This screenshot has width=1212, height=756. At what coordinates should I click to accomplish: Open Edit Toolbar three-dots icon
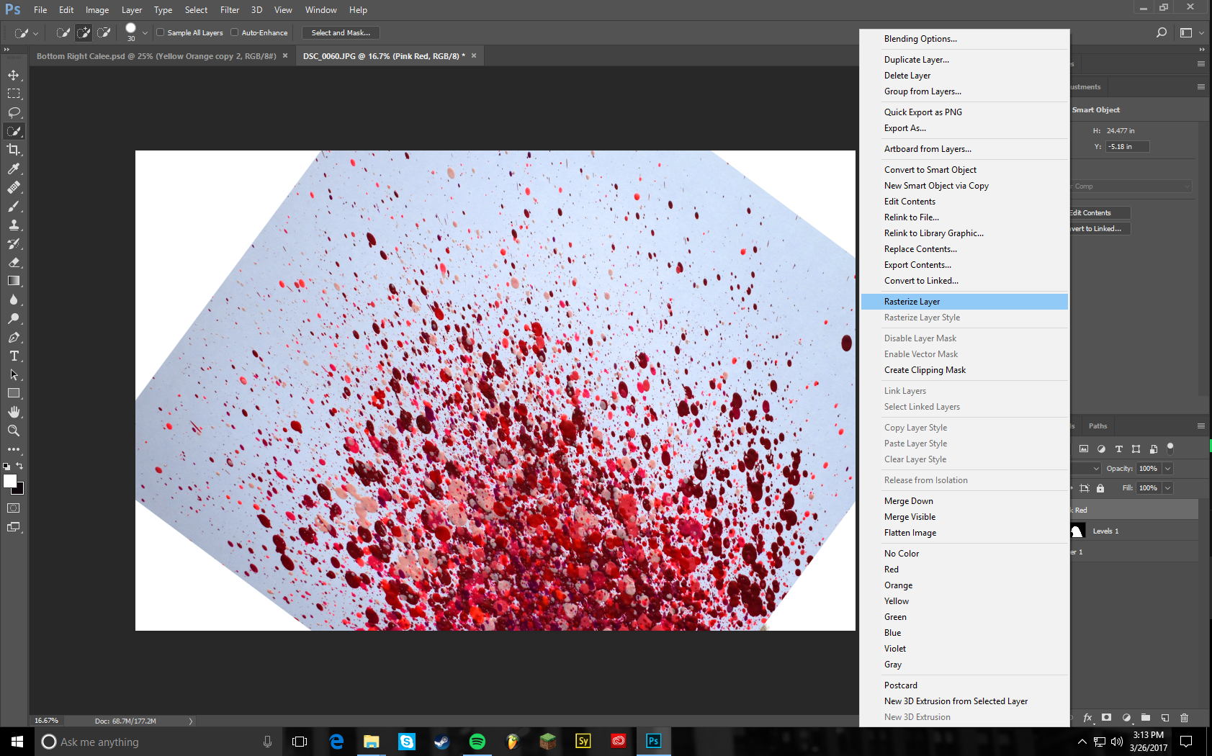(14, 449)
